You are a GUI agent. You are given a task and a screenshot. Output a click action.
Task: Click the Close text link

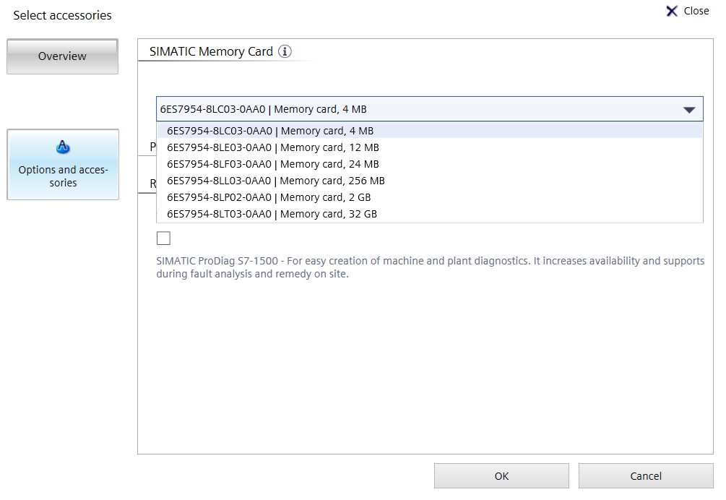click(x=696, y=11)
